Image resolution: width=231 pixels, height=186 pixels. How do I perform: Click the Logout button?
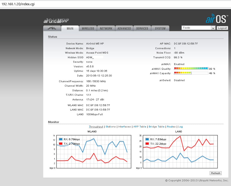tap(222, 28)
